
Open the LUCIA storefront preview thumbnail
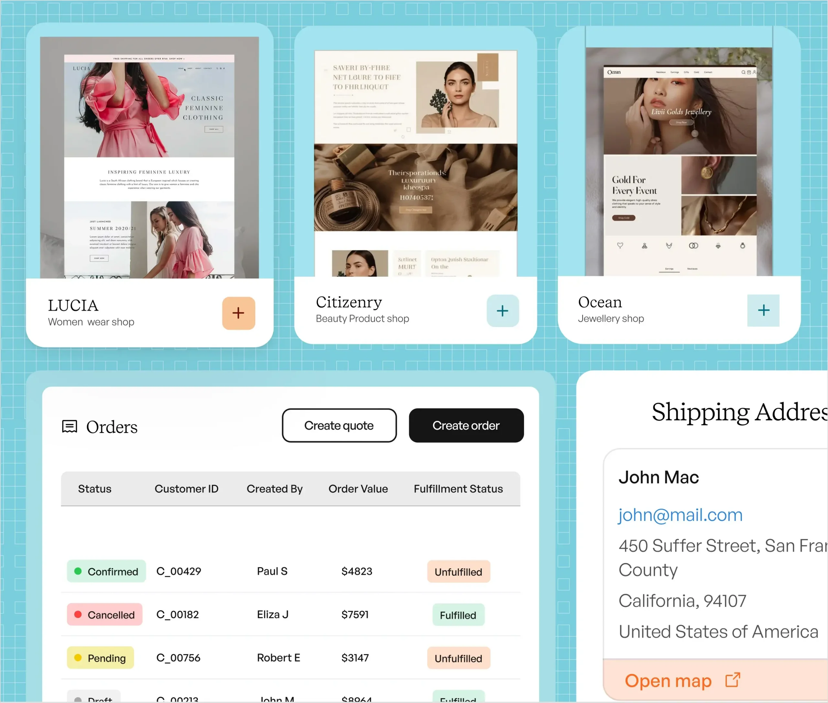coord(149,157)
